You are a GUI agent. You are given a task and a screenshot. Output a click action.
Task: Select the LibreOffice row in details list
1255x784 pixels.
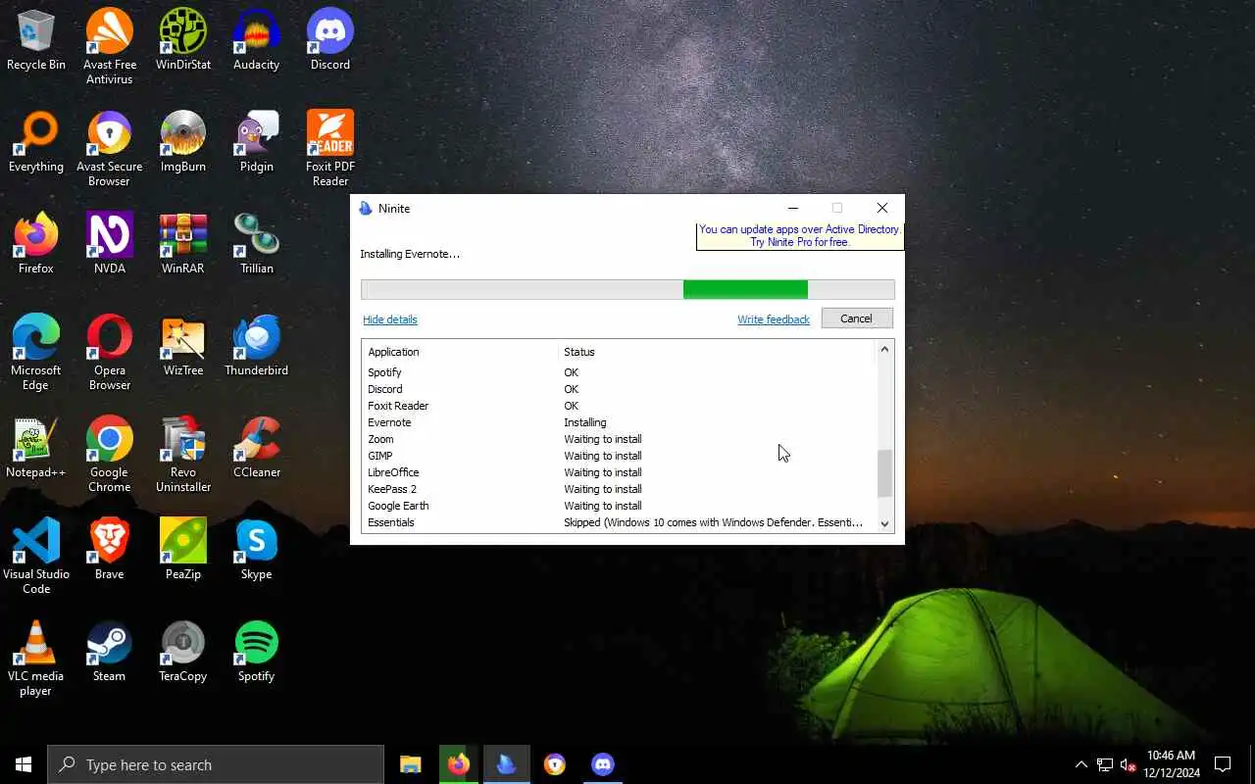tap(618, 472)
